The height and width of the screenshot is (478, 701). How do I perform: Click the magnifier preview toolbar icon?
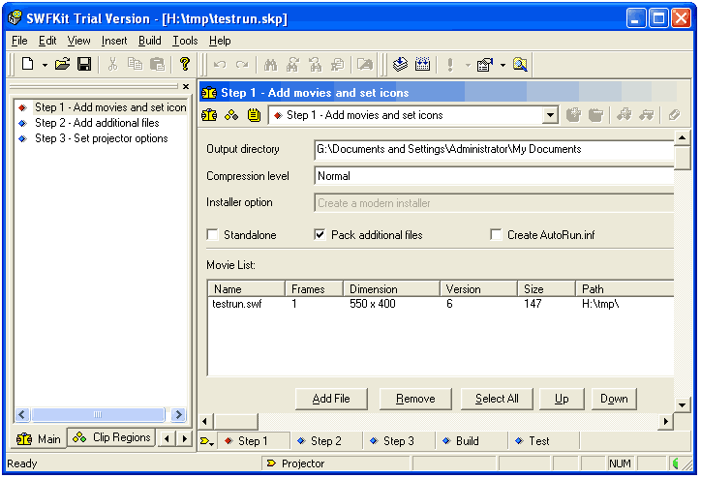pos(520,65)
